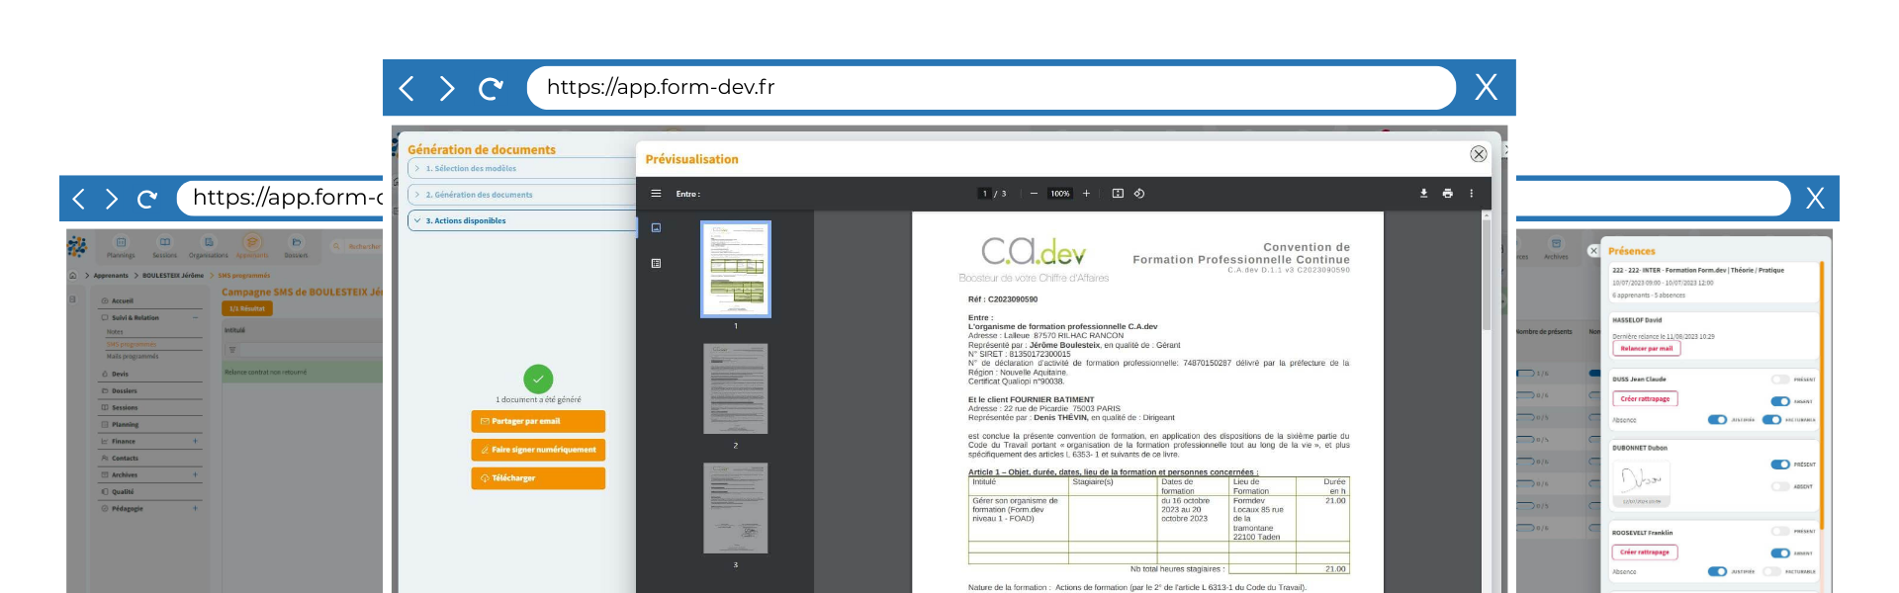Screen dimensions: 1899x593
Task: Select 'Mails programmés' in the sidebar
Action: coord(133,356)
